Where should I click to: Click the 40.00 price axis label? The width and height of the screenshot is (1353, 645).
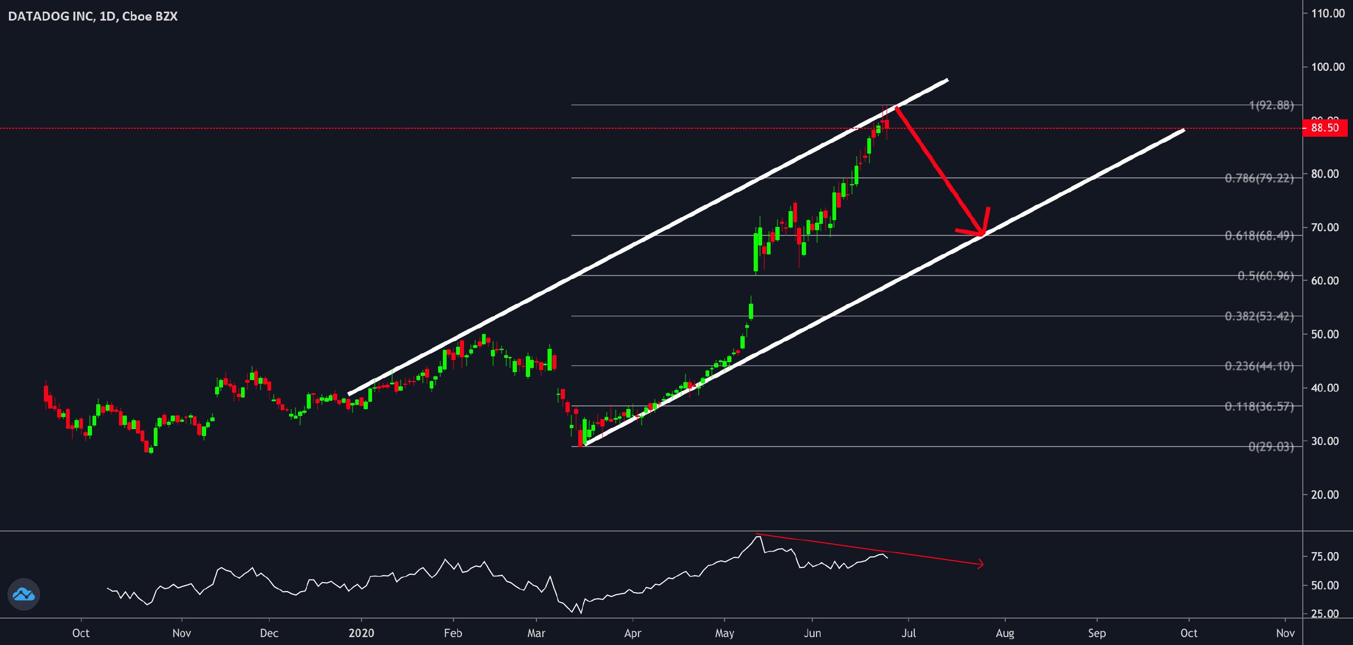(x=1325, y=387)
